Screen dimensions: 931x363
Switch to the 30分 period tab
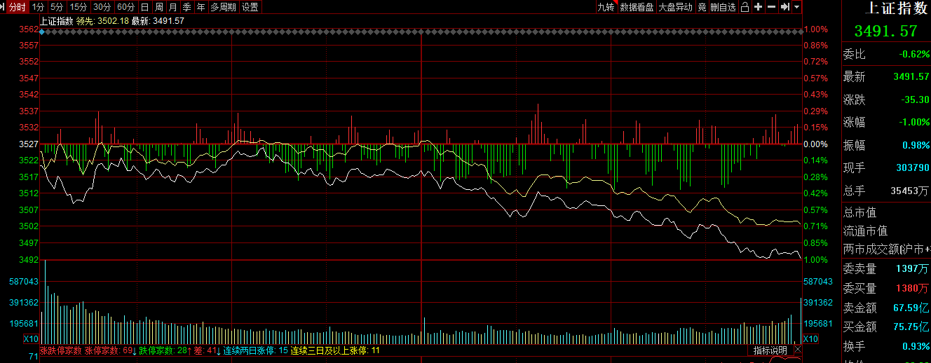102,7
